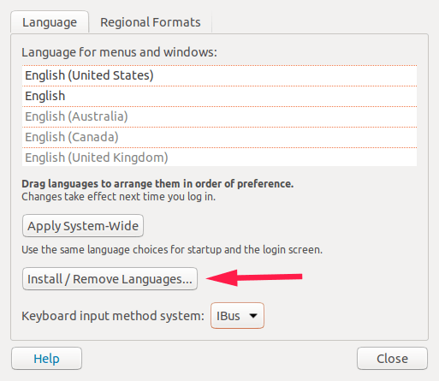This screenshot has width=439, height=381.
Task: Choose English (Australia) from language list
Action: (219, 116)
